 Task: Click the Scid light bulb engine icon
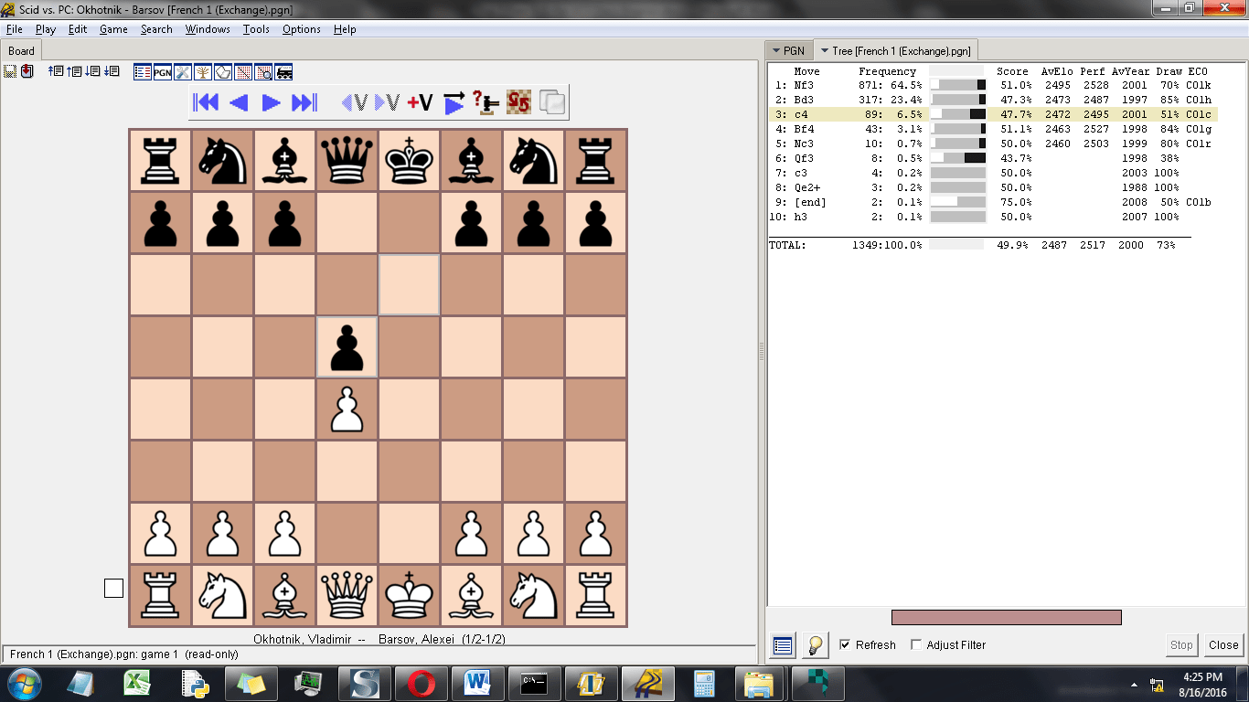click(x=814, y=644)
